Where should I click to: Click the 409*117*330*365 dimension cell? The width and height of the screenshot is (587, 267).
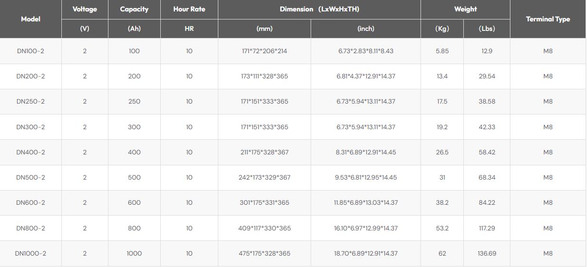[x=264, y=228]
